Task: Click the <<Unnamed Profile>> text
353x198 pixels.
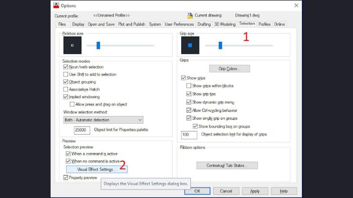Action: 111,16
